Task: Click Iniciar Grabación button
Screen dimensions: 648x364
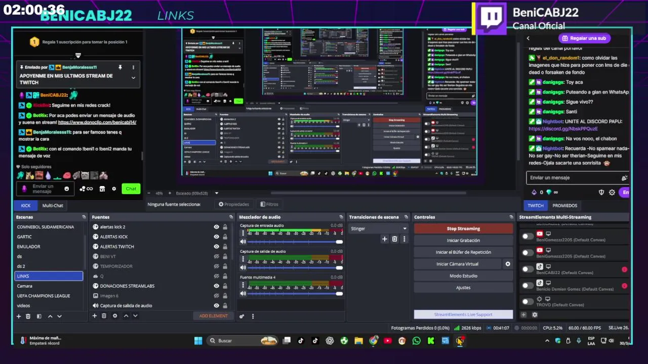Action: pyautogui.click(x=463, y=240)
